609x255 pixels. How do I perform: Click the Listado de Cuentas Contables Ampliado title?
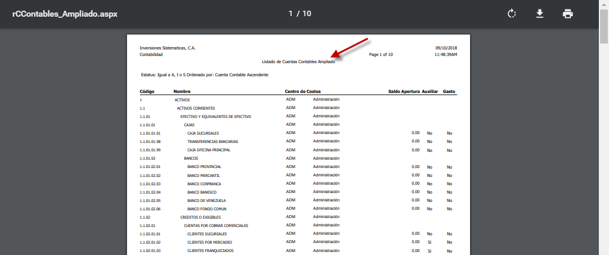coord(298,61)
